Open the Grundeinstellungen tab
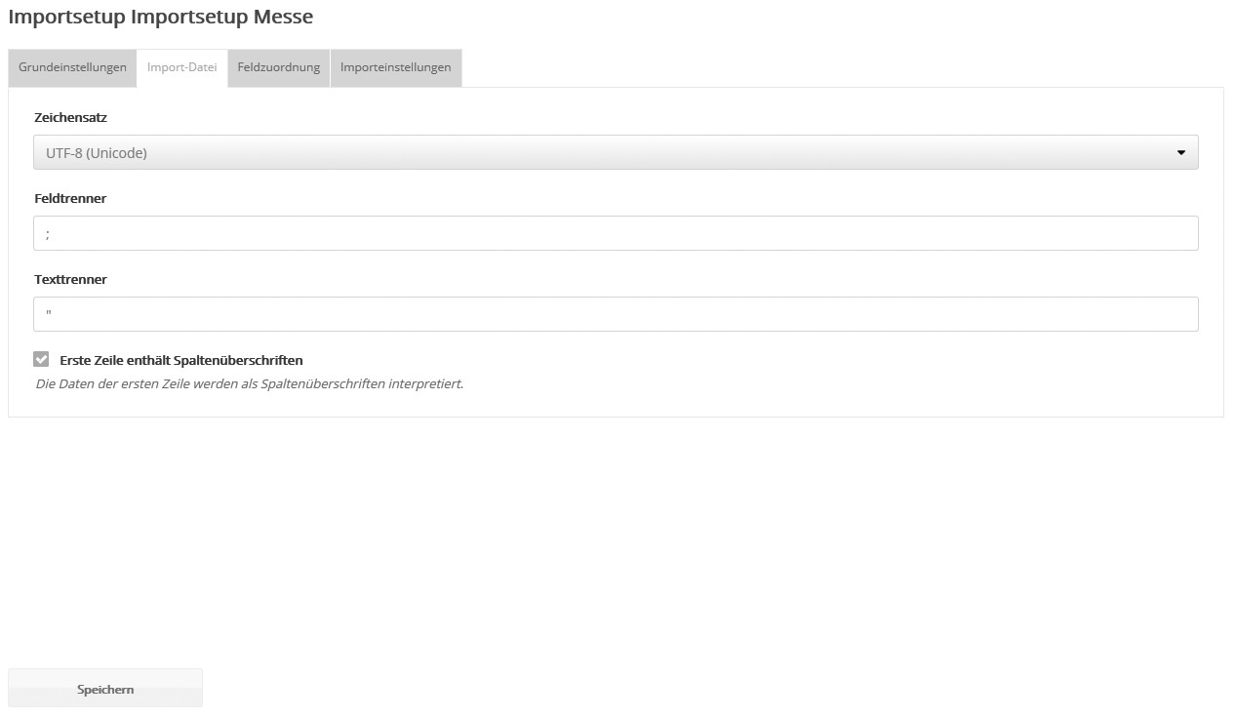Viewport: 1236px width, 719px height. point(72,67)
